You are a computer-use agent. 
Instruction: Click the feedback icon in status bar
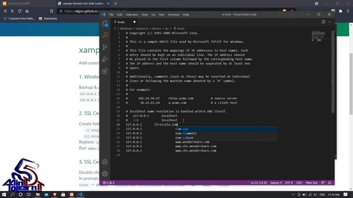click(323, 183)
